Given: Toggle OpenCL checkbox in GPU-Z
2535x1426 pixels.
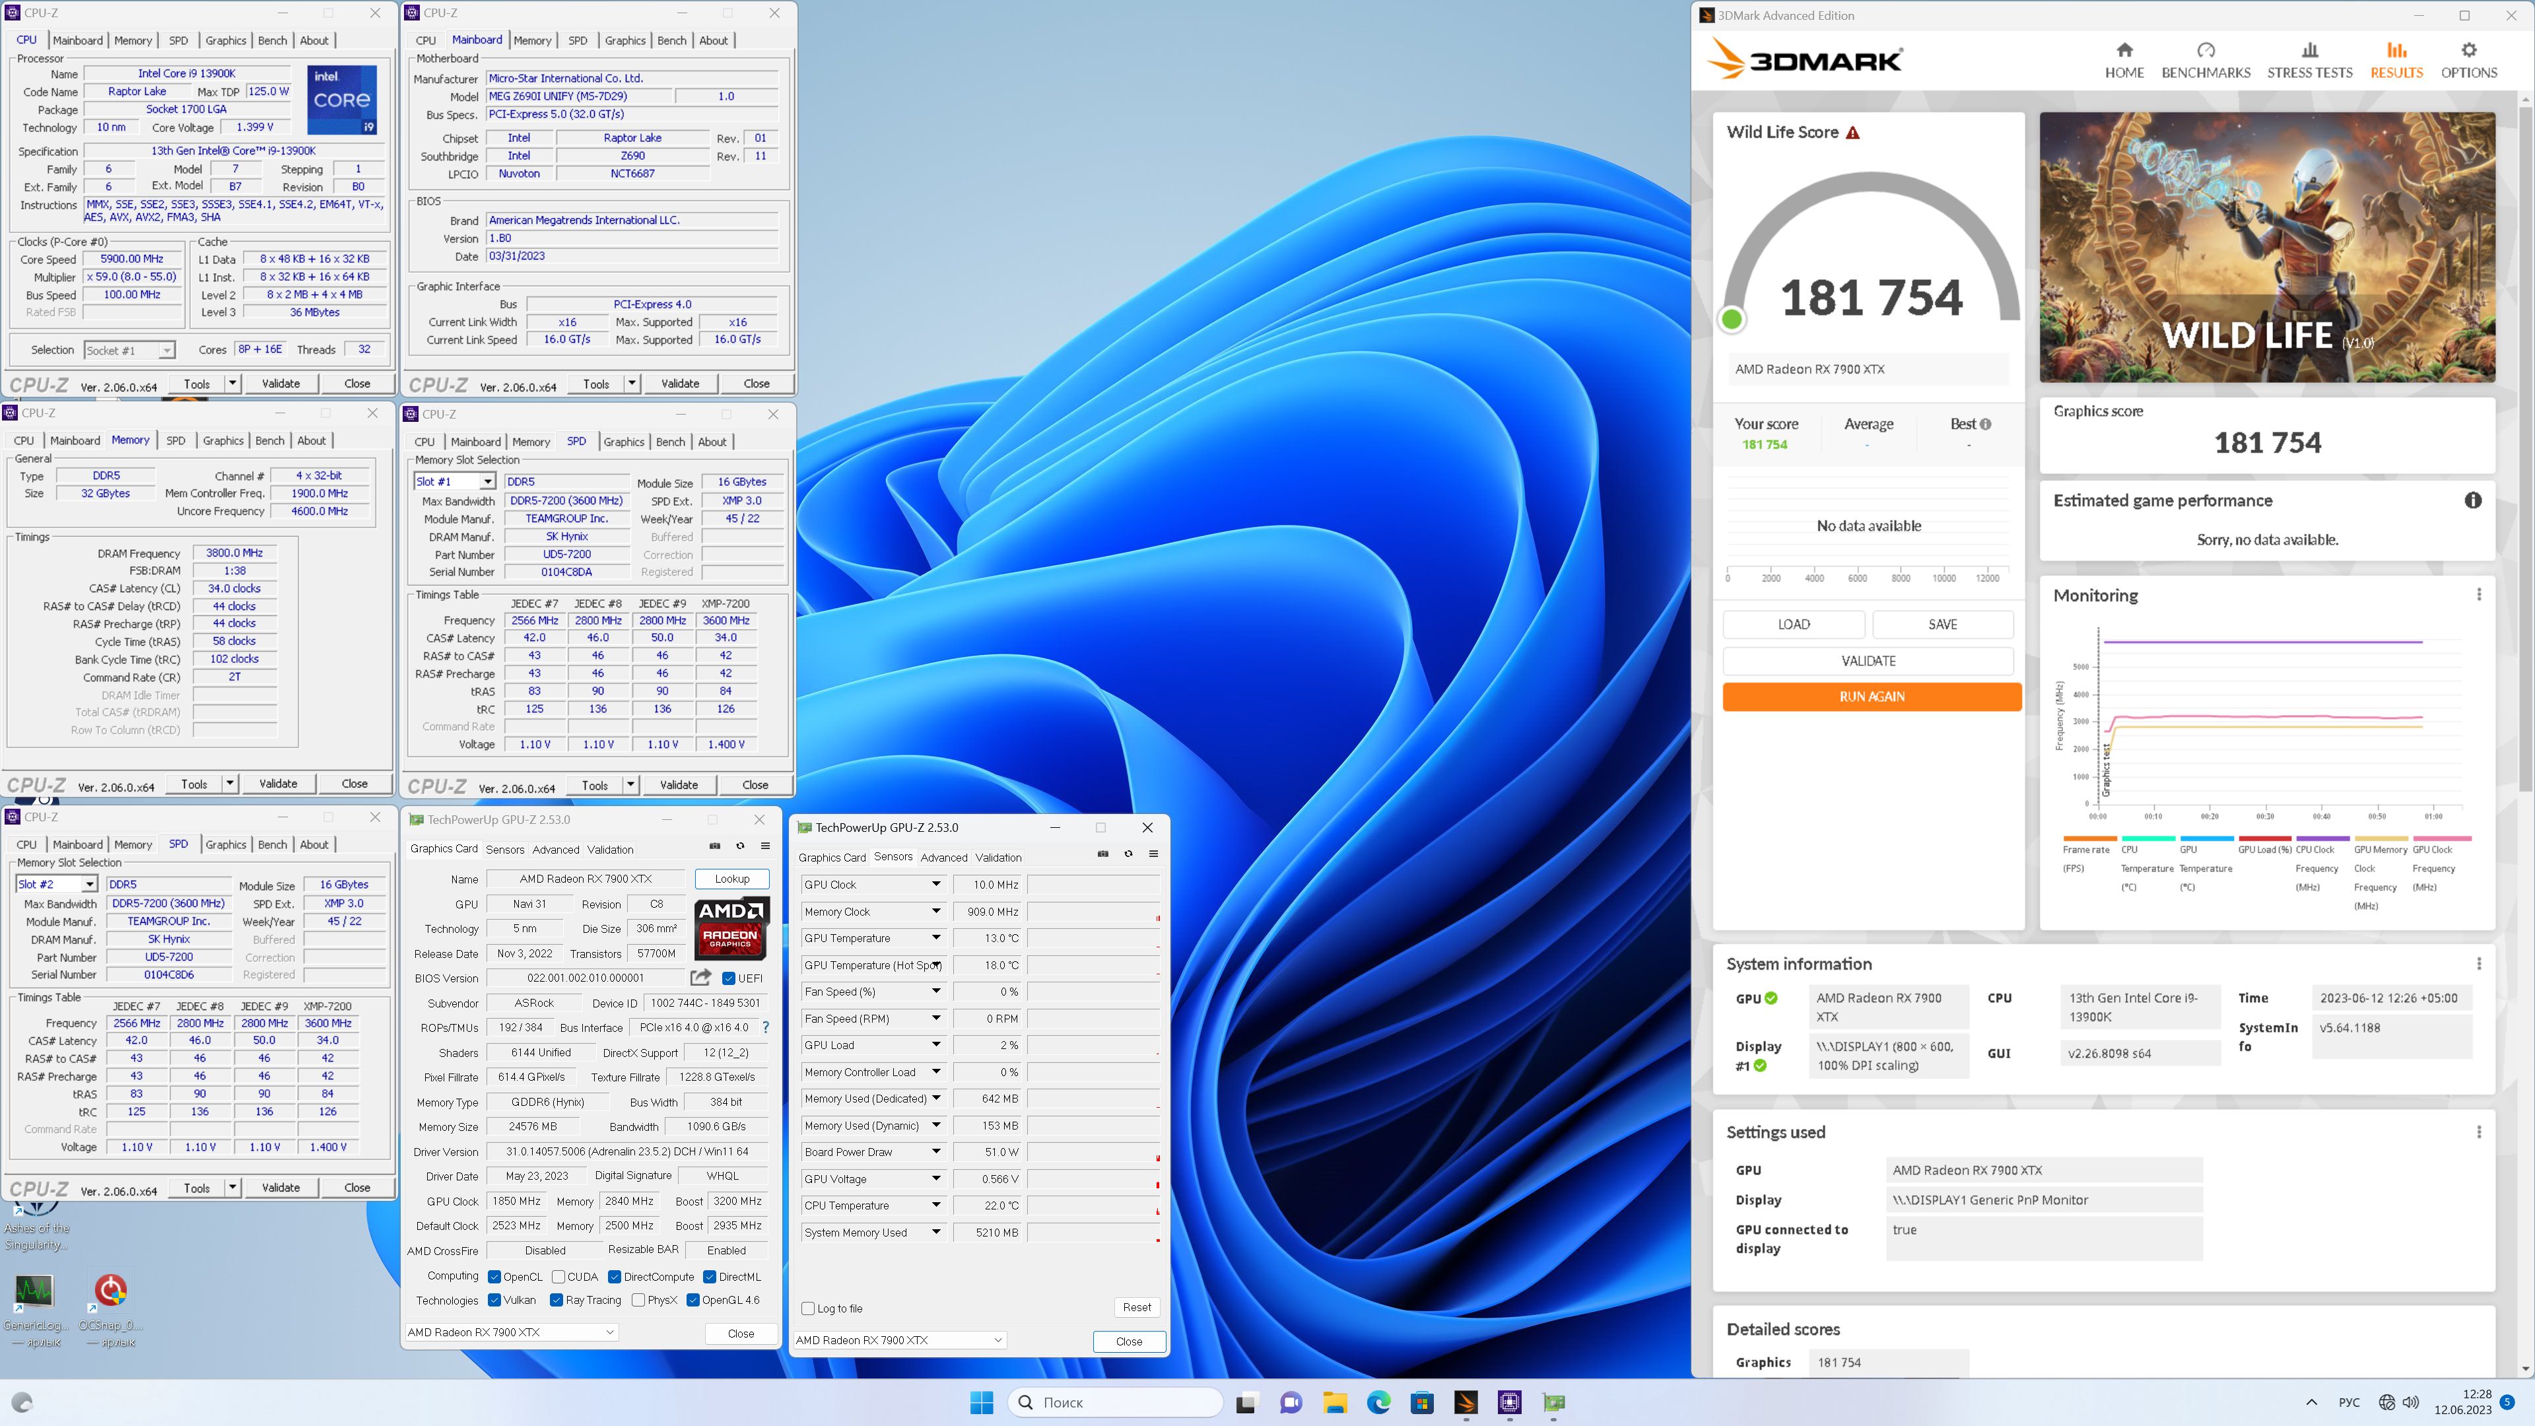Looking at the screenshot, I should coord(494,1276).
